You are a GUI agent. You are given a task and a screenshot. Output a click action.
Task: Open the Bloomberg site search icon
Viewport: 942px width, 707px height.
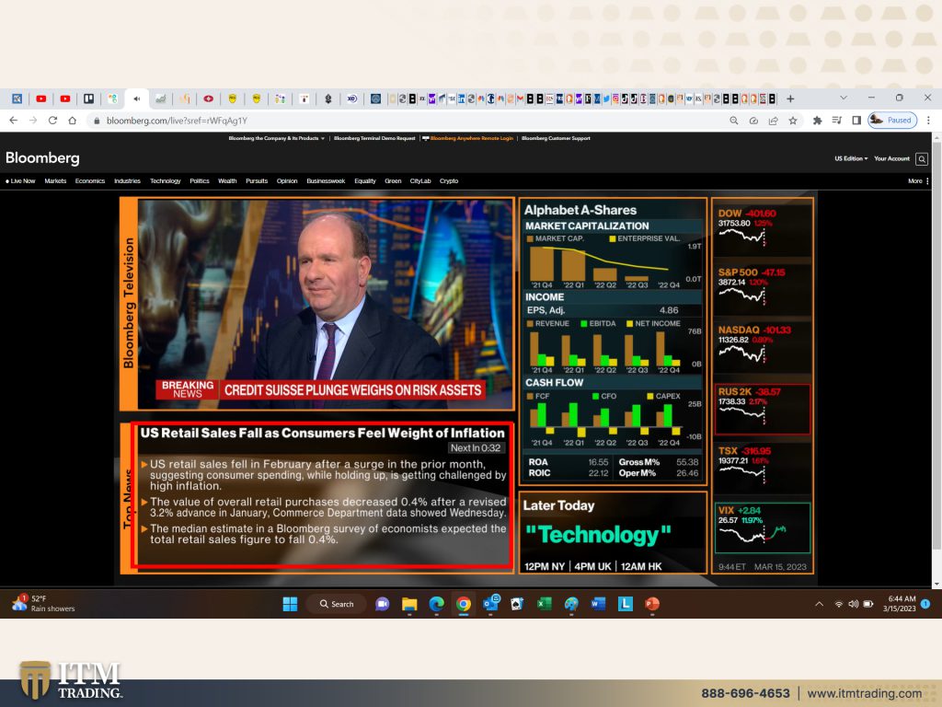[x=922, y=158]
